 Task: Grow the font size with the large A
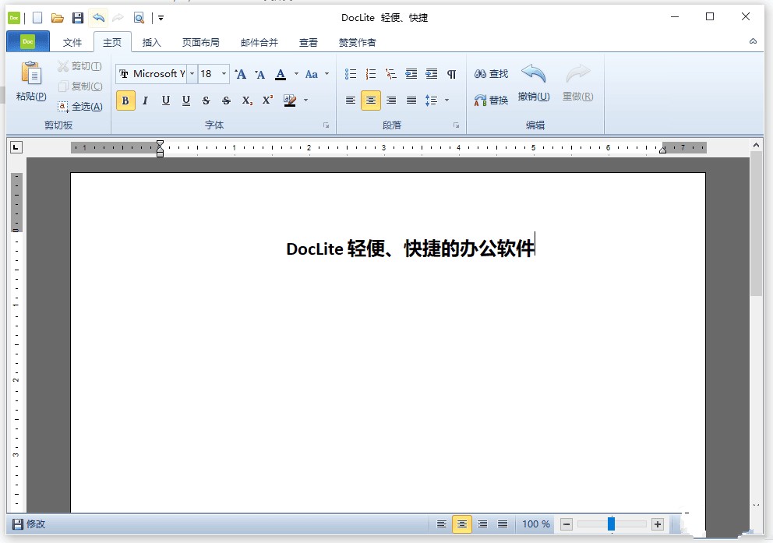pos(240,74)
